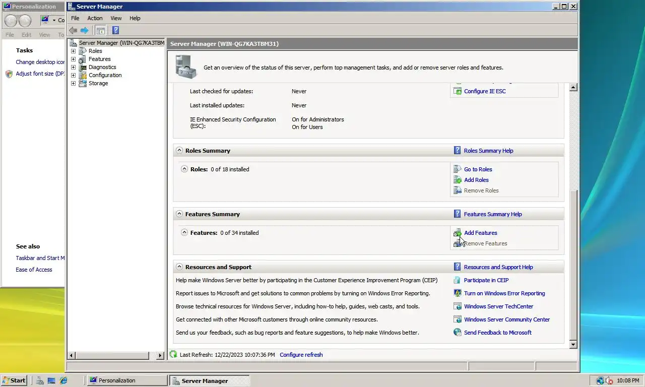The width and height of the screenshot is (645, 387).
Task: Click the Roles node icon in tree
Action: pyautogui.click(x=83, y=51)
